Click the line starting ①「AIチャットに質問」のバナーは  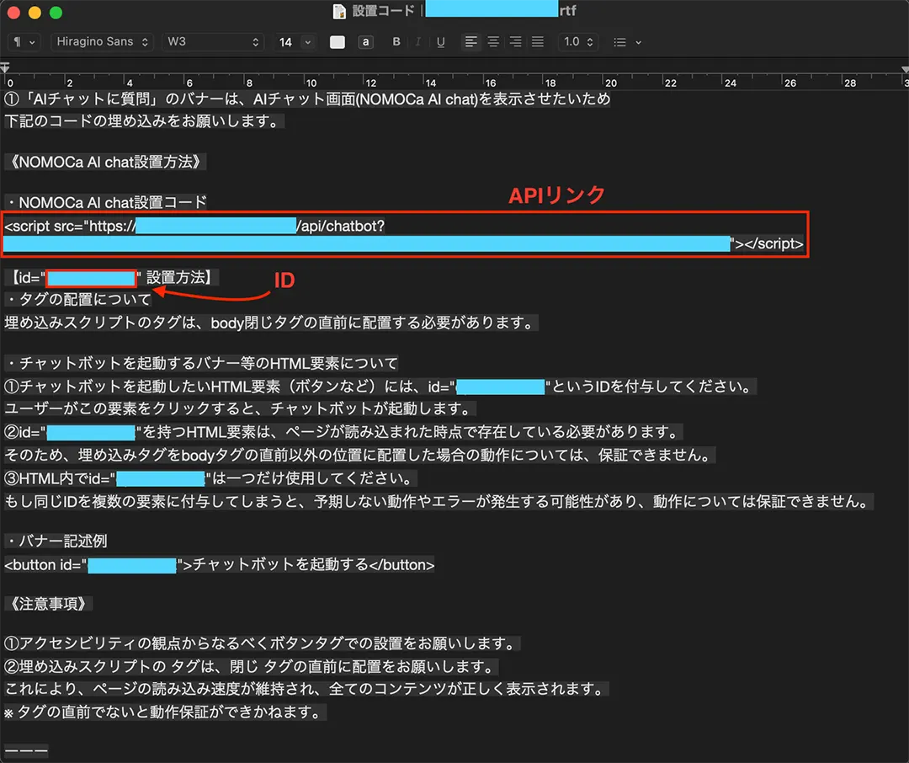click(307, 99)
